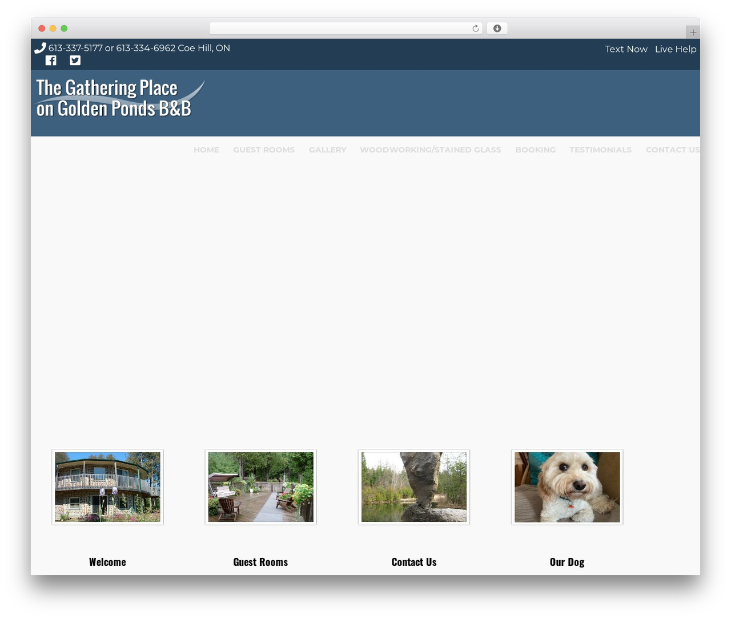731x619 pixels.
Task: Open the house exterior thumbnail
Action: (107, 487)
